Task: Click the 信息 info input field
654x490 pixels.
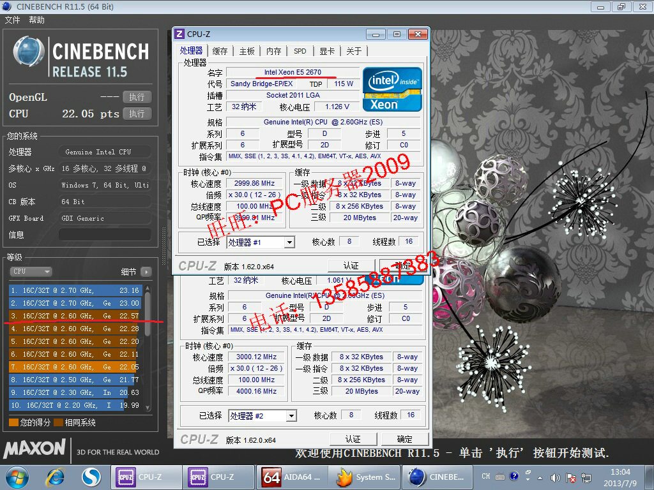Action: 105,235
